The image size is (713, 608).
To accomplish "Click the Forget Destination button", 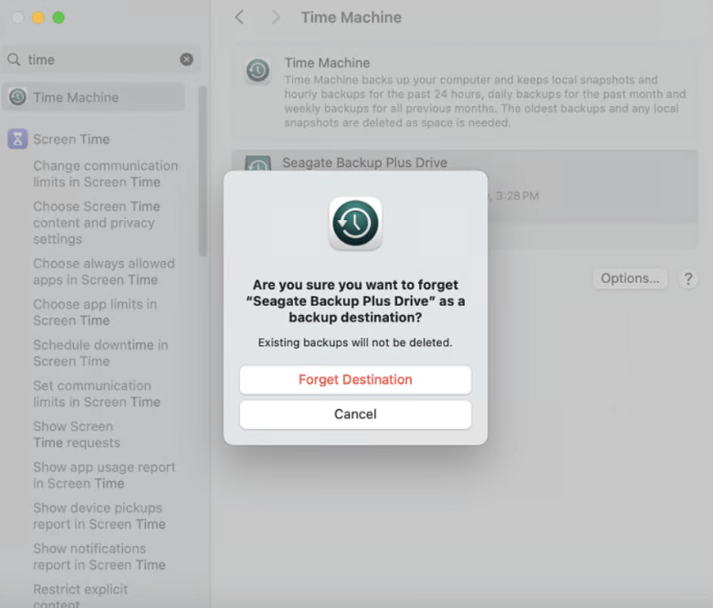I will [x=355, y=380].
